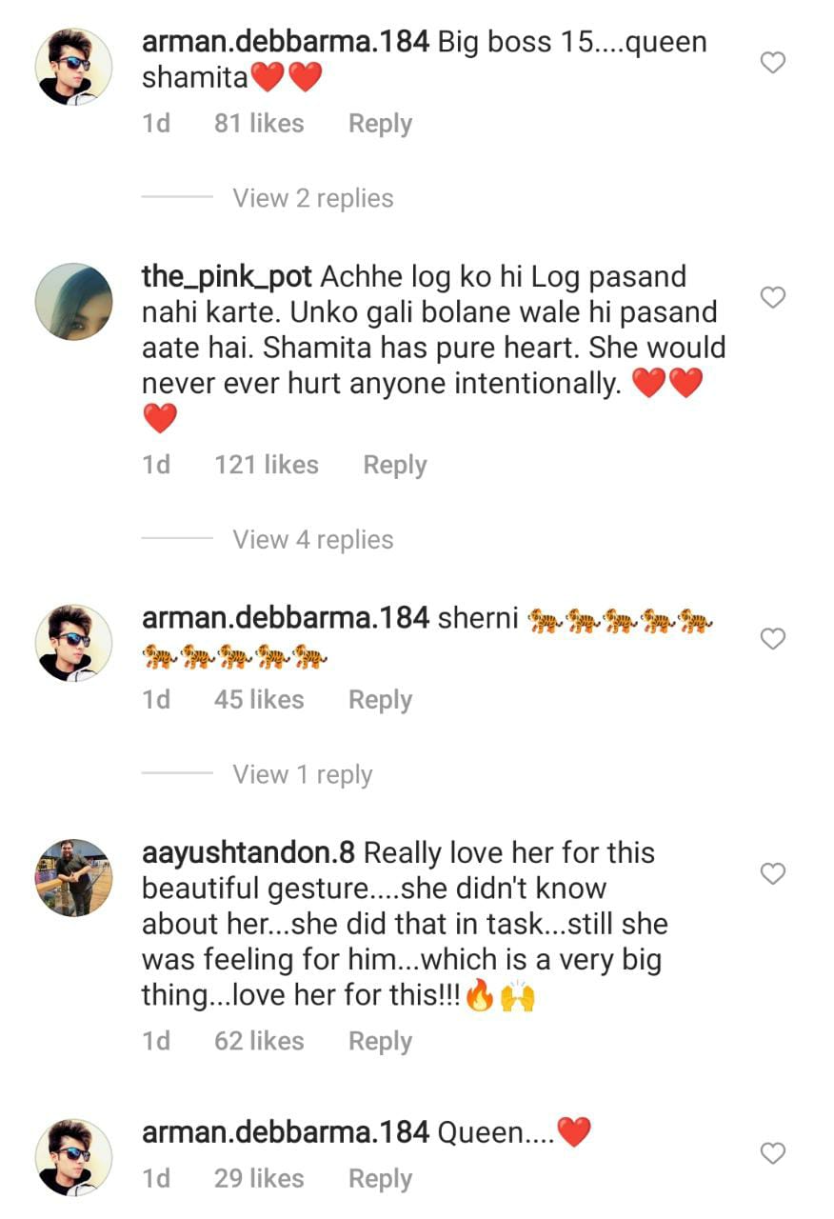Tap the heart on the_pink_pot's comment

click(x=773, y=298)
